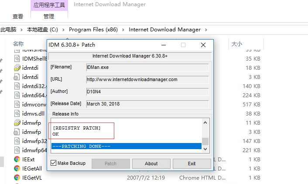Image resolution: width=308 pixels, height=184 pixels.
Task: Select the idmwfp32 file icon
Action: point(17,141)
